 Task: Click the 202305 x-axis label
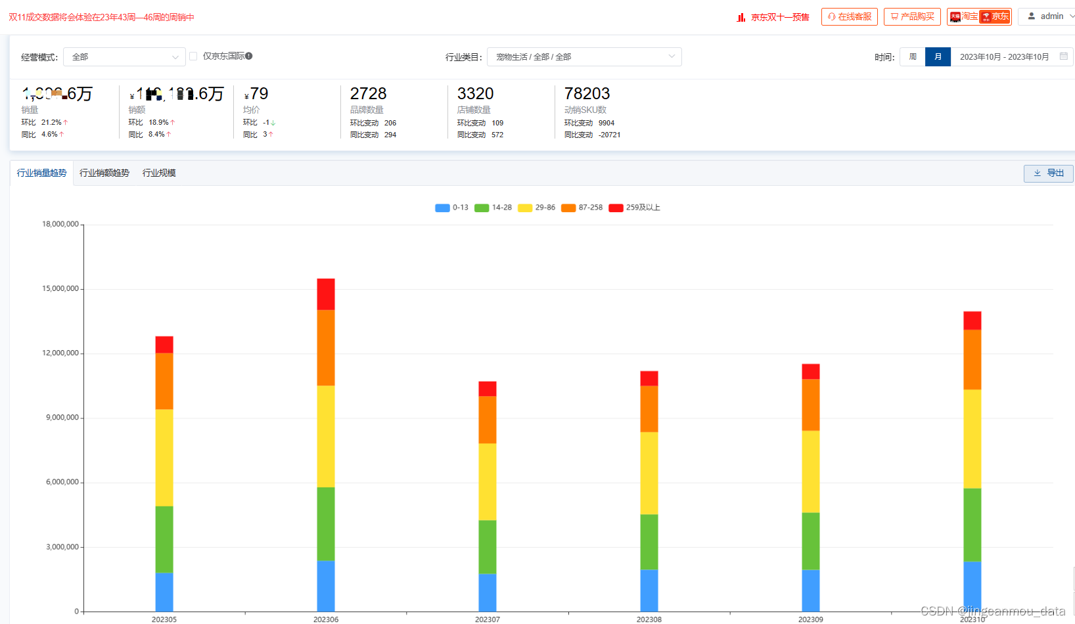pos(164,619)
